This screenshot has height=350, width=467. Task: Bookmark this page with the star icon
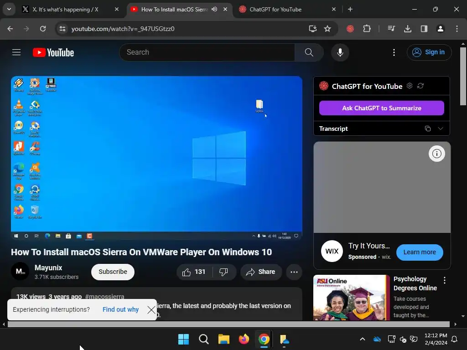[x=327, y=29]
